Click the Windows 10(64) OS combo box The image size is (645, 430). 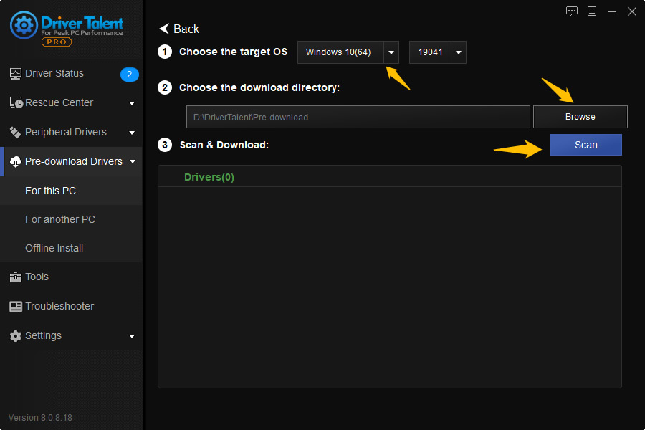click(x=348, y=52)
